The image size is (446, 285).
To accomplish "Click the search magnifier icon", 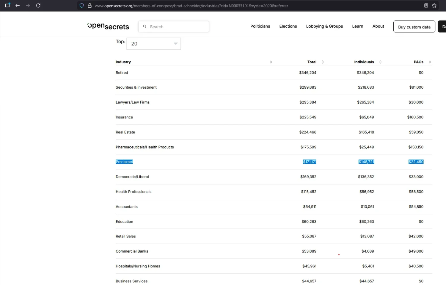I will [145, 26].
